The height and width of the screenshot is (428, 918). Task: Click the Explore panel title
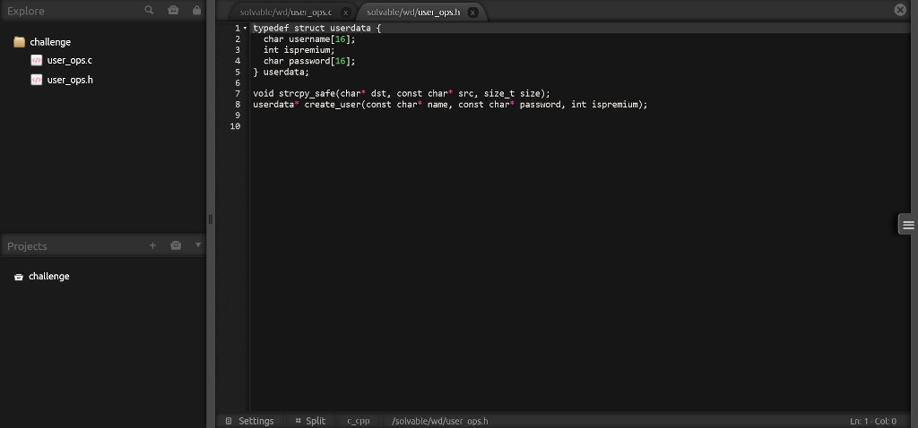(x=26, y=11)
